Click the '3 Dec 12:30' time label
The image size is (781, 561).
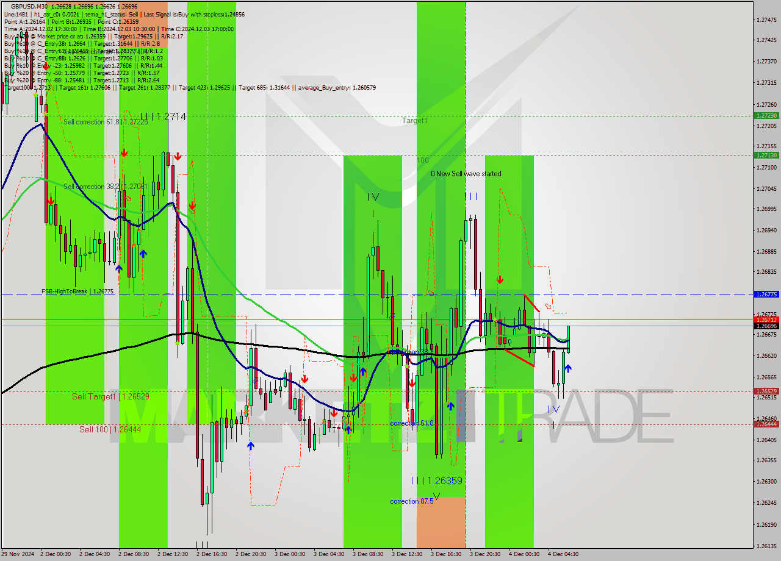coord(407,554)
